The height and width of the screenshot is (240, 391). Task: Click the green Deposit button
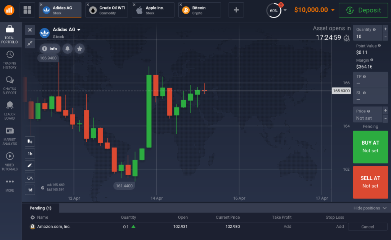click(x=363, y=10)
